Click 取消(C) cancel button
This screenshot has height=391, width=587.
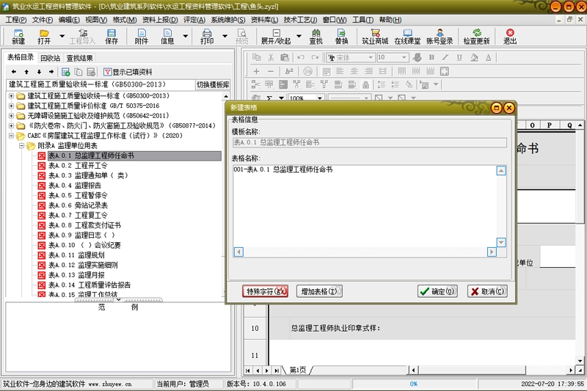[x=487, y=291]
